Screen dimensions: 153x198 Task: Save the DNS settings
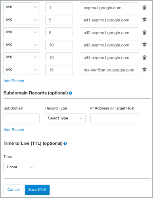pos(37,190)
